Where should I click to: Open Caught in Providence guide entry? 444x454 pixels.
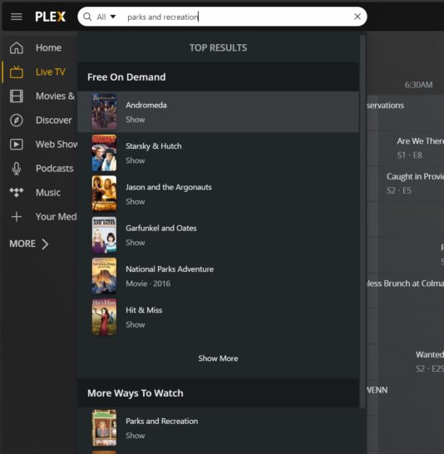415,183
